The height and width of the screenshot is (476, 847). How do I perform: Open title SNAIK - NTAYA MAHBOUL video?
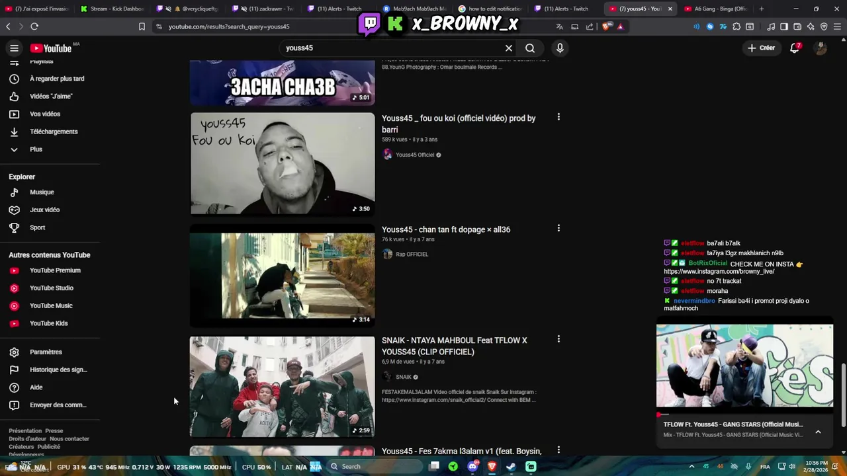coord(455,346)
